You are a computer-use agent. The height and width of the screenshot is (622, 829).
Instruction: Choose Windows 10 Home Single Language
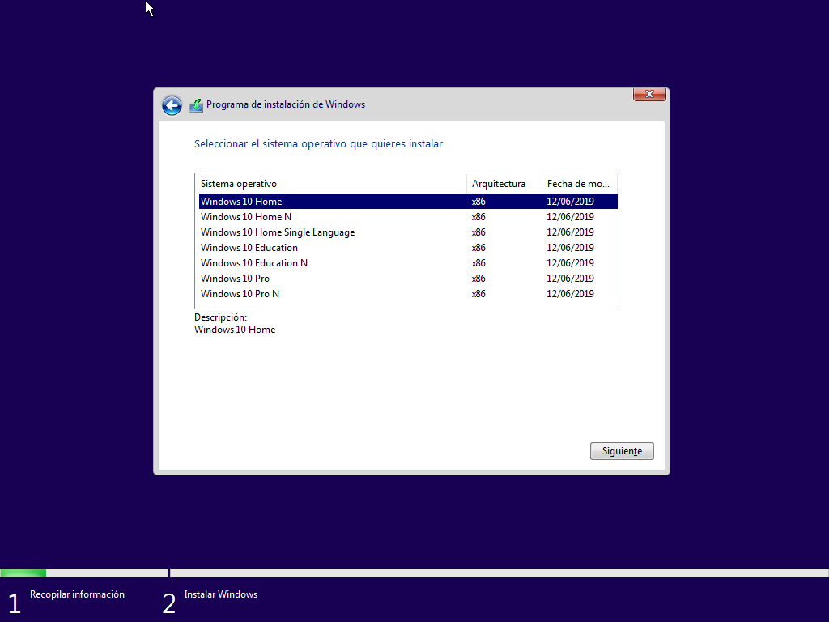[x=278, y=232]
